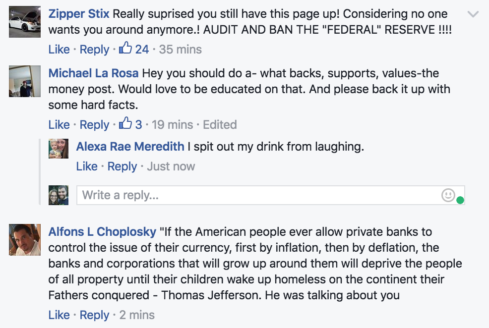The width and height of the screenshot is (489, 328).
Task: Like Zipper Stix's comment
Action: click(x=59, y=50)
